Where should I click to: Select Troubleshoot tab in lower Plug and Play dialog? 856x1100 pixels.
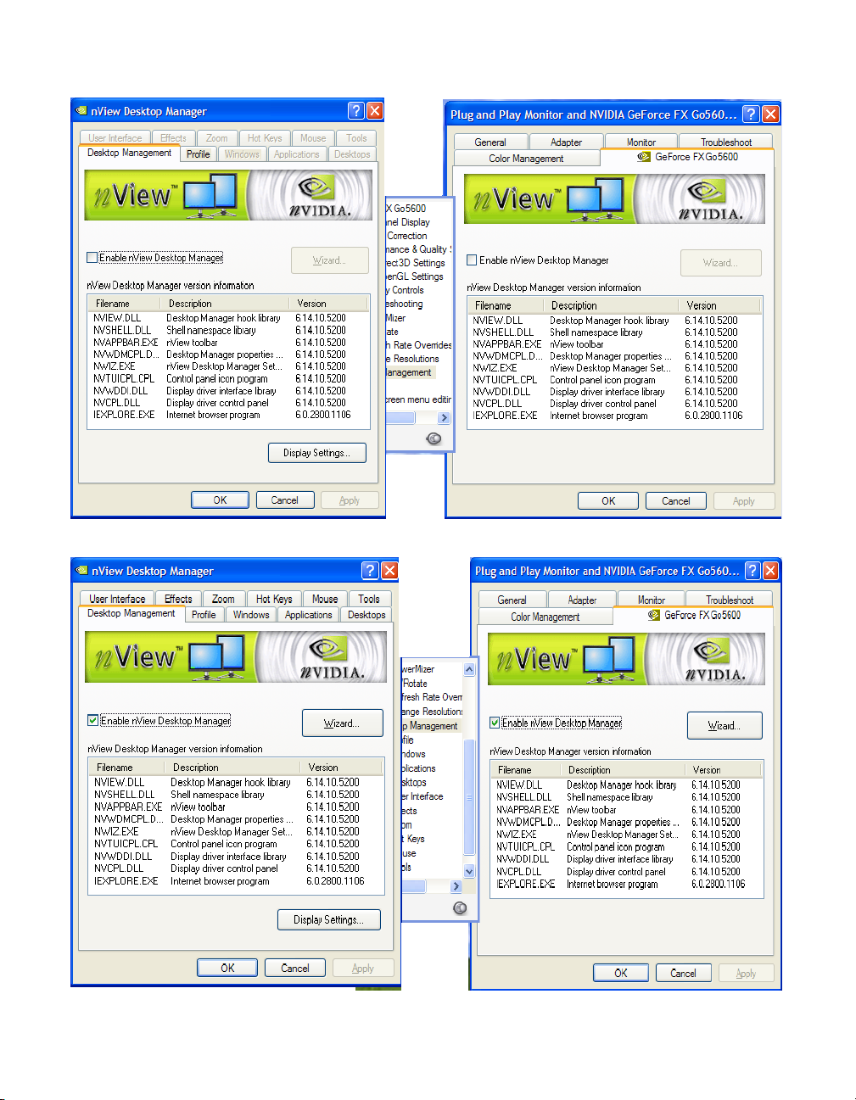(x=730, y=600)
